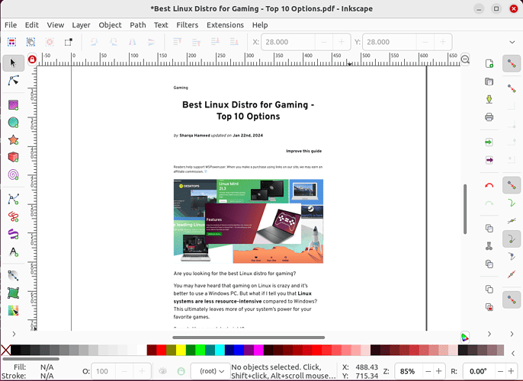This screenshot has height=381, width=523.
Task: Click the red Undo arrow
Action: (x=489, y=186)
